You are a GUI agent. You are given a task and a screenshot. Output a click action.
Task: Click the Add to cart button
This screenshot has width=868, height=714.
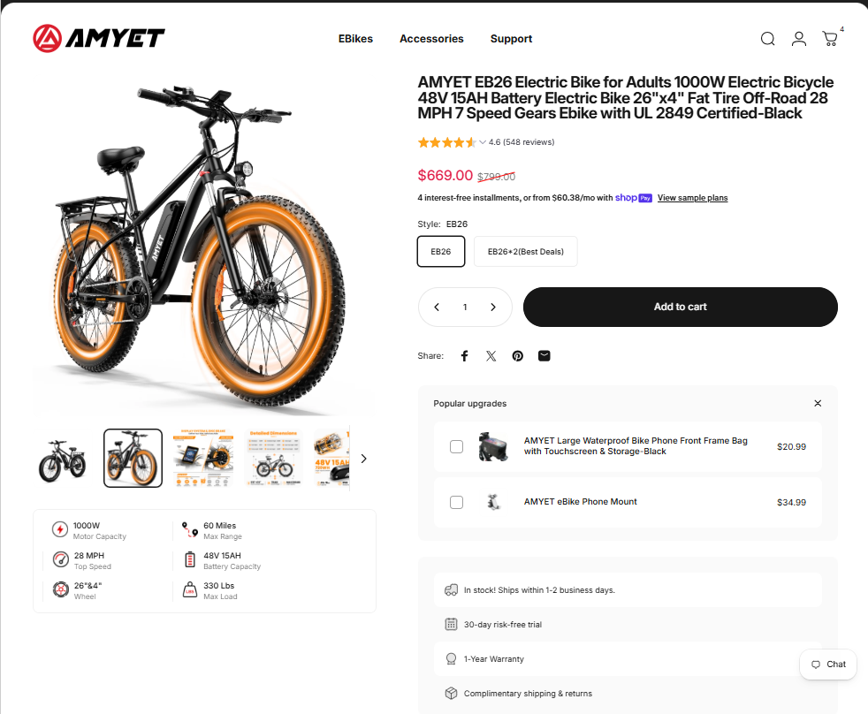click(680, 307)
